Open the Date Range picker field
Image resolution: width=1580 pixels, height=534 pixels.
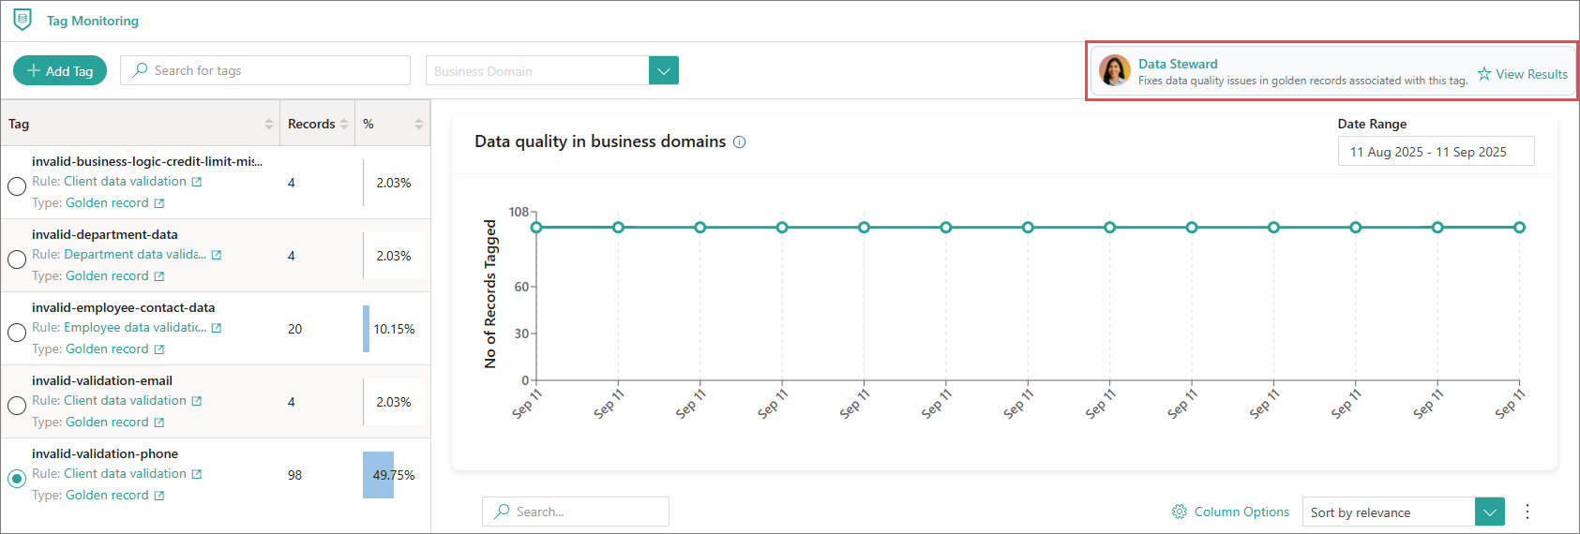tap(1436, 152)
